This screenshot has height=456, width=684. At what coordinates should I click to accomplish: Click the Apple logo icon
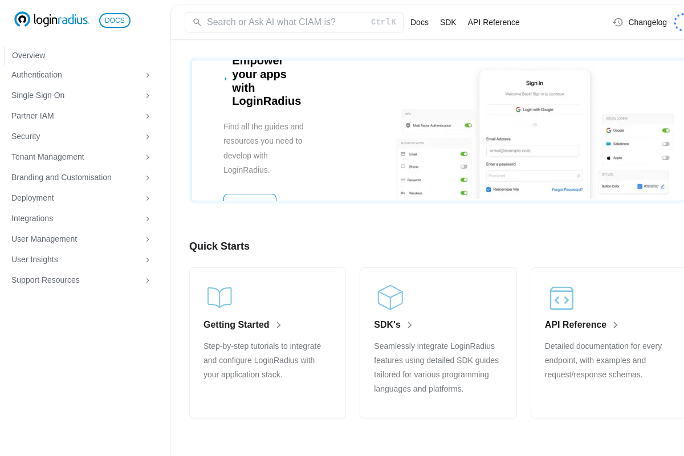tap(609, 157)
